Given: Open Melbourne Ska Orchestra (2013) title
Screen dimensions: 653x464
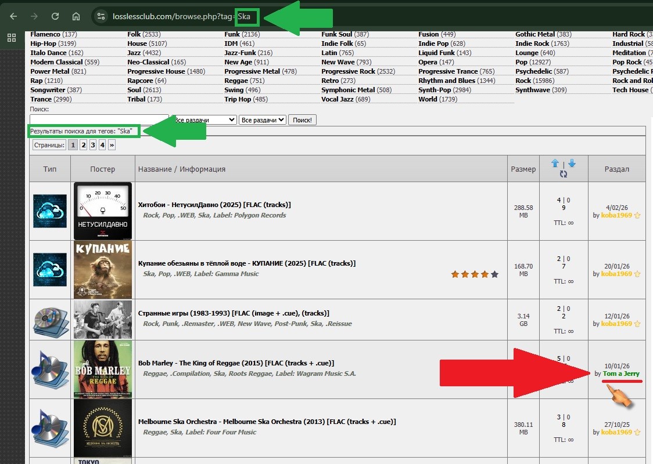Looking at the screenshot, I should (267, 422).
